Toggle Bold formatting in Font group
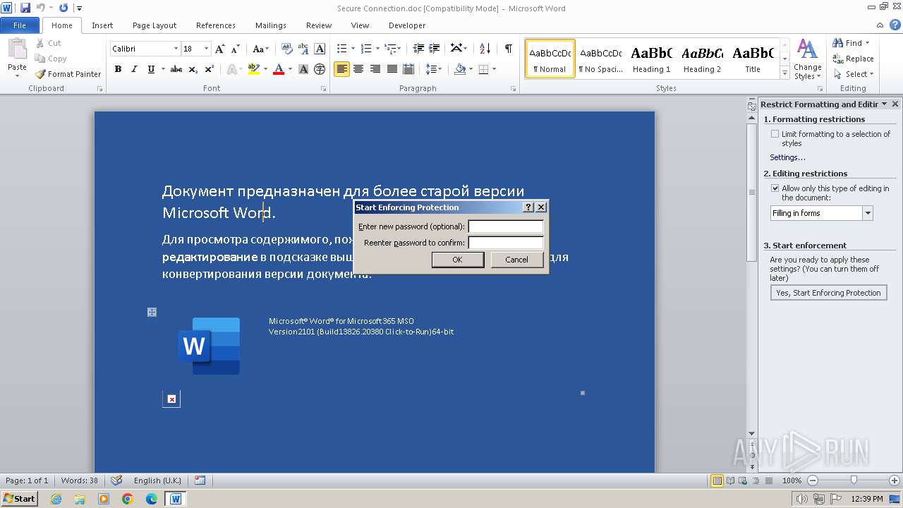Image resolution: width=903 pixels, height=508 pixels. click(118, 69)
